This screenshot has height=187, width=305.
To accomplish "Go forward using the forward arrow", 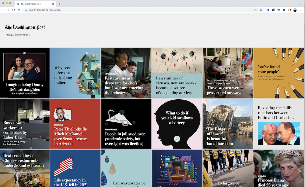I will pyautogui.click(x=8, y=10).
